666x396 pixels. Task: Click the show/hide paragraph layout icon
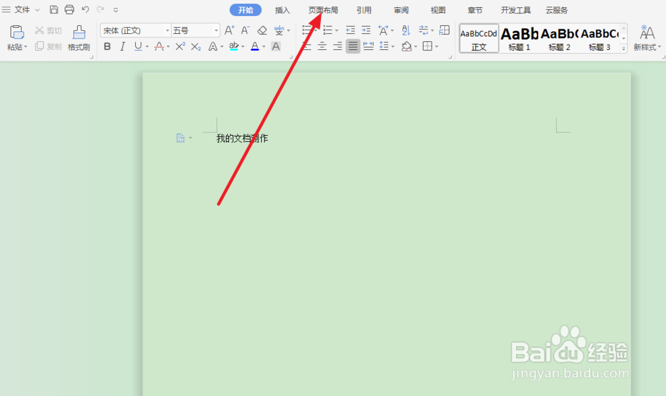(x=444, y=30)
